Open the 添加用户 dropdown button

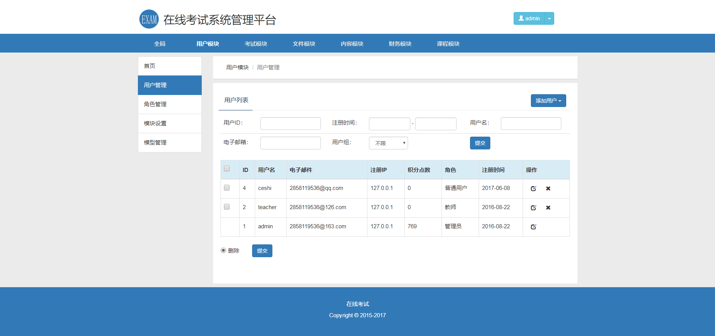[x=548, y=101]
